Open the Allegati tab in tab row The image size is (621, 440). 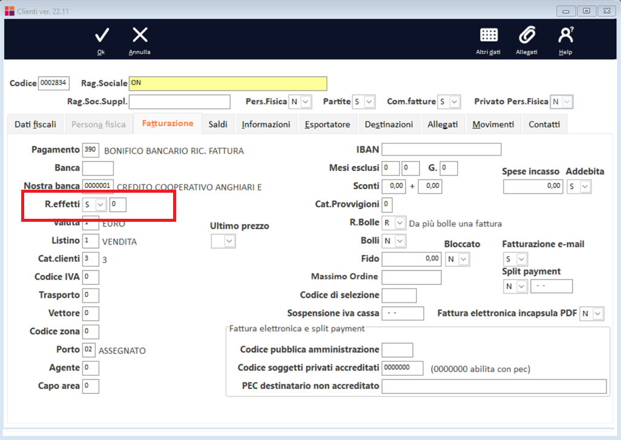(442, 124)
